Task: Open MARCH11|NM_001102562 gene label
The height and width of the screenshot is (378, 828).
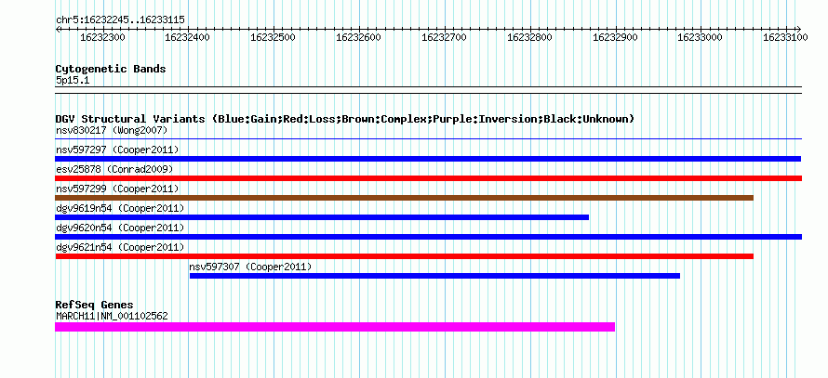Action: pyautogui.click(x=112, y=316)
